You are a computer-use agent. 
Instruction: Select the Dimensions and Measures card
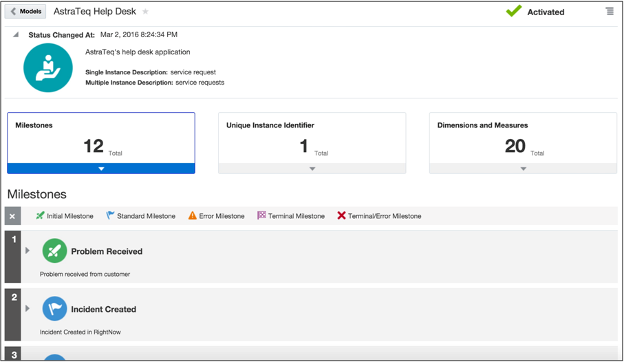coord(523,143)
